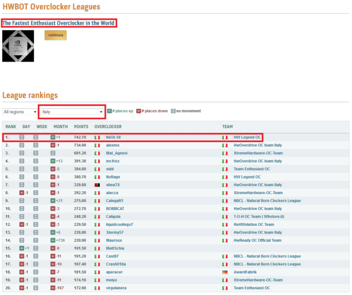Click red day down arrow in alacca row
Screen dimensions: 352x295
click(x=22, y=193)
